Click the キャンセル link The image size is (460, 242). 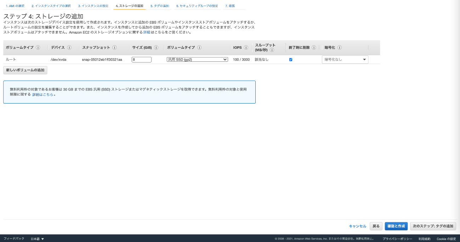(357, 226)
